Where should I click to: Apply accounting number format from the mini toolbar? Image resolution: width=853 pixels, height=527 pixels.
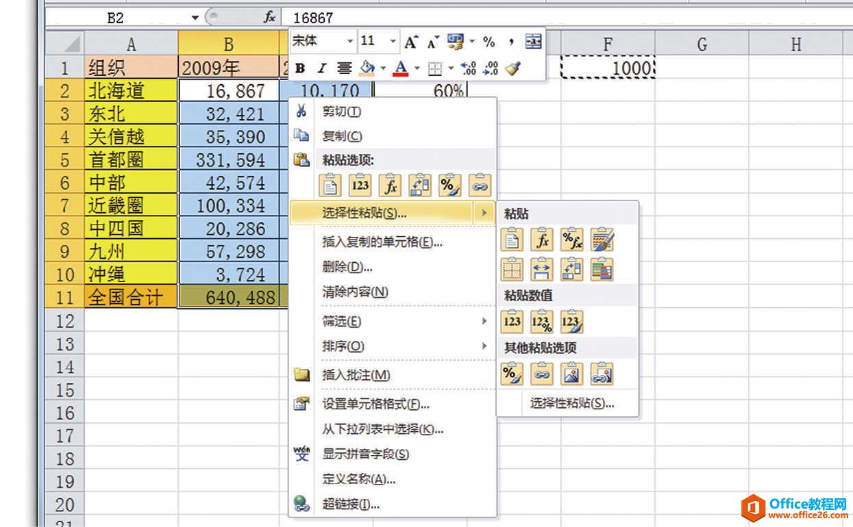click(x=454, y=42)
